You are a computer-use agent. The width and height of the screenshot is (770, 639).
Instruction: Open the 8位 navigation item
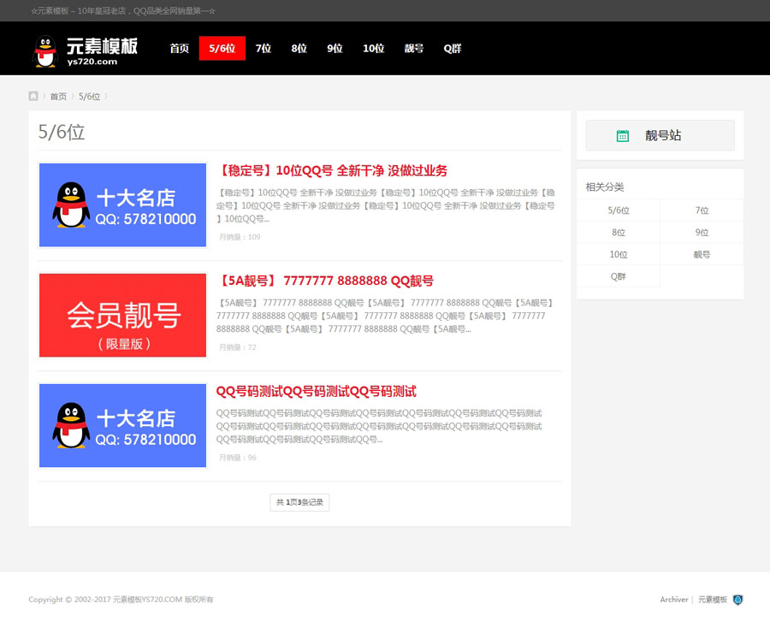click(x=299, y=48)
